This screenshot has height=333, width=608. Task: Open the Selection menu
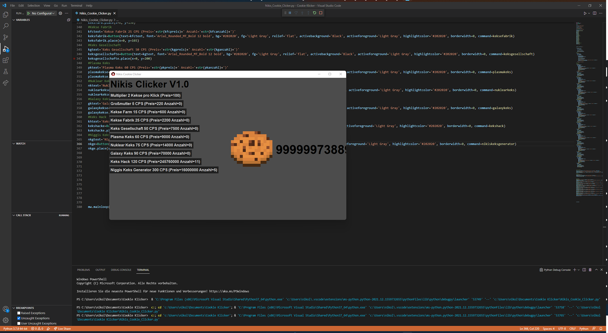[34, 5]
